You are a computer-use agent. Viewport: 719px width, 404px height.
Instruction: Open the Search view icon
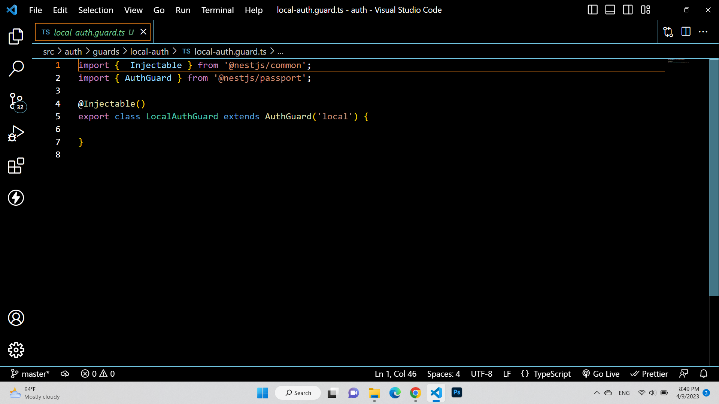(x=16, y=69)
